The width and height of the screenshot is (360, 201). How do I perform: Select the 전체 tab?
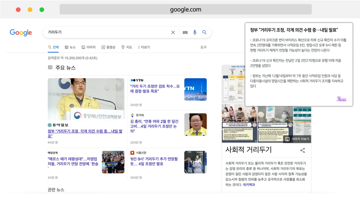pyautogui.click(x=53, y=47)
